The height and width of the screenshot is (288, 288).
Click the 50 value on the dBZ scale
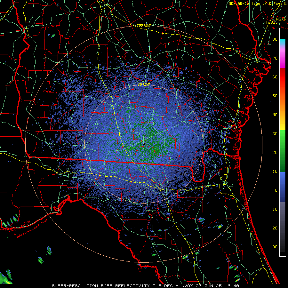pyautogui.click(x=275, y=96)
